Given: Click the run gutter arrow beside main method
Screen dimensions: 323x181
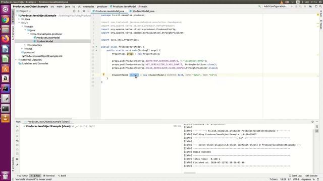Looking at the screenshot, I should coord(96,50).
